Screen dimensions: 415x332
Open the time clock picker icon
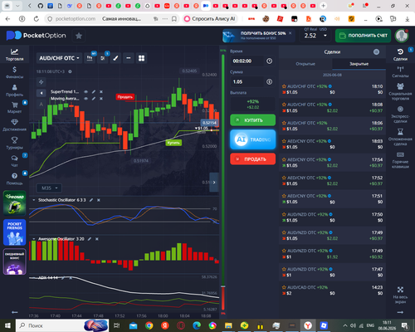tap(269, 61)
